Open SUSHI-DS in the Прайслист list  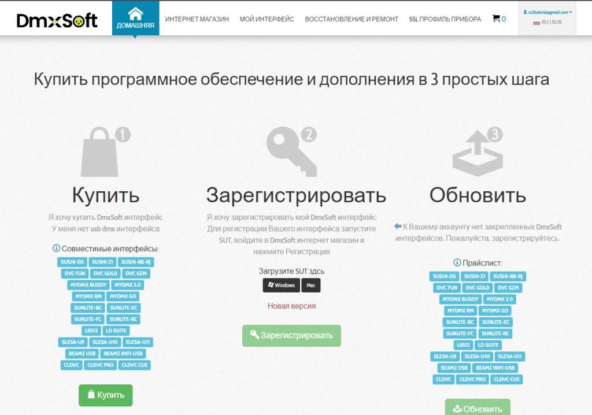click(445, 276)
